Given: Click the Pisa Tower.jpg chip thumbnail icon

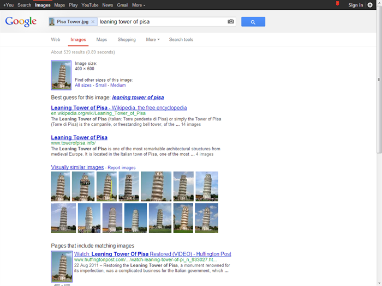Looking at the screenshot, I should 52,22.
